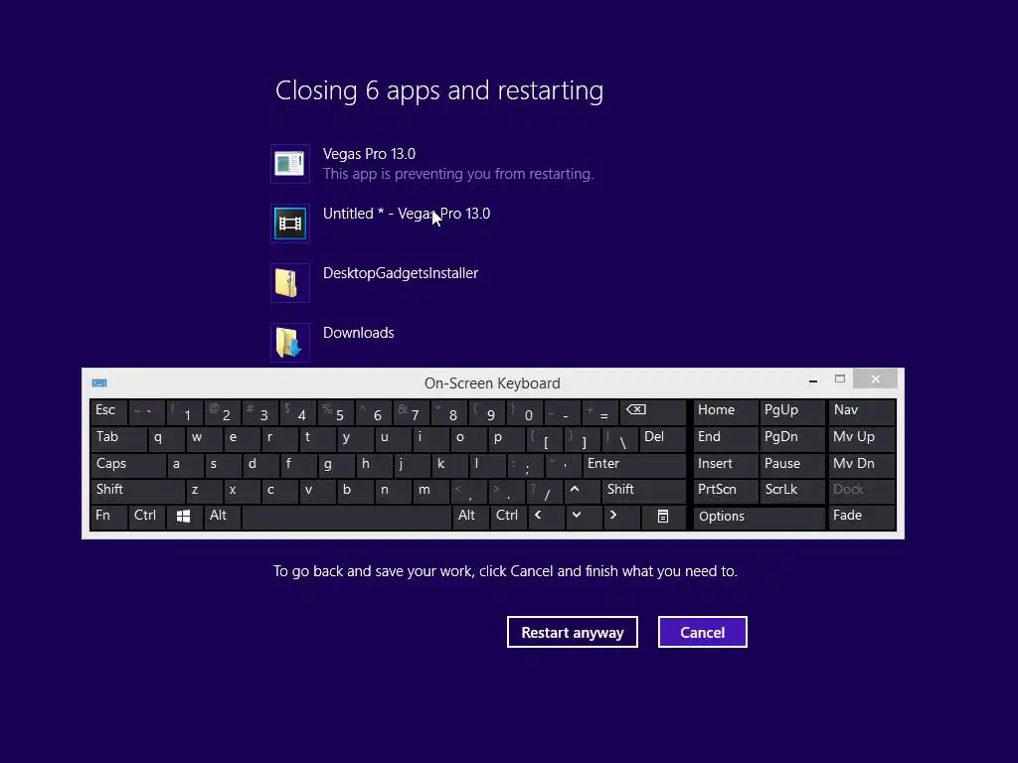Tap the Insert key
The width and height of the screenshot is (1018, 763).
point(725,465)
